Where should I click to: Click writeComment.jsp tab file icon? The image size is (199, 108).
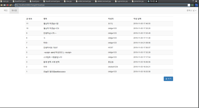(x=77, y=1)
